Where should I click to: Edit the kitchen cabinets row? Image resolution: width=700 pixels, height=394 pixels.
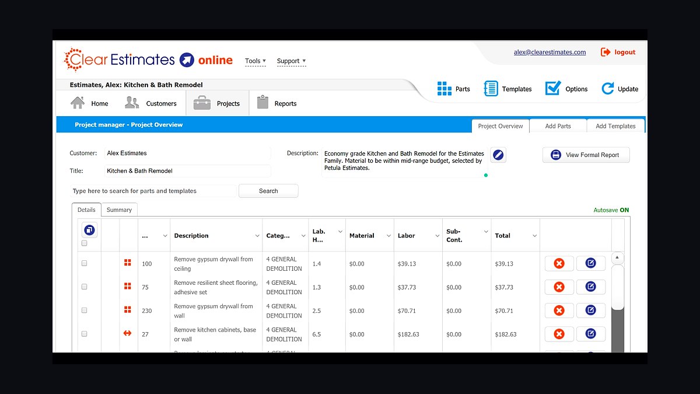click(590, 334)
